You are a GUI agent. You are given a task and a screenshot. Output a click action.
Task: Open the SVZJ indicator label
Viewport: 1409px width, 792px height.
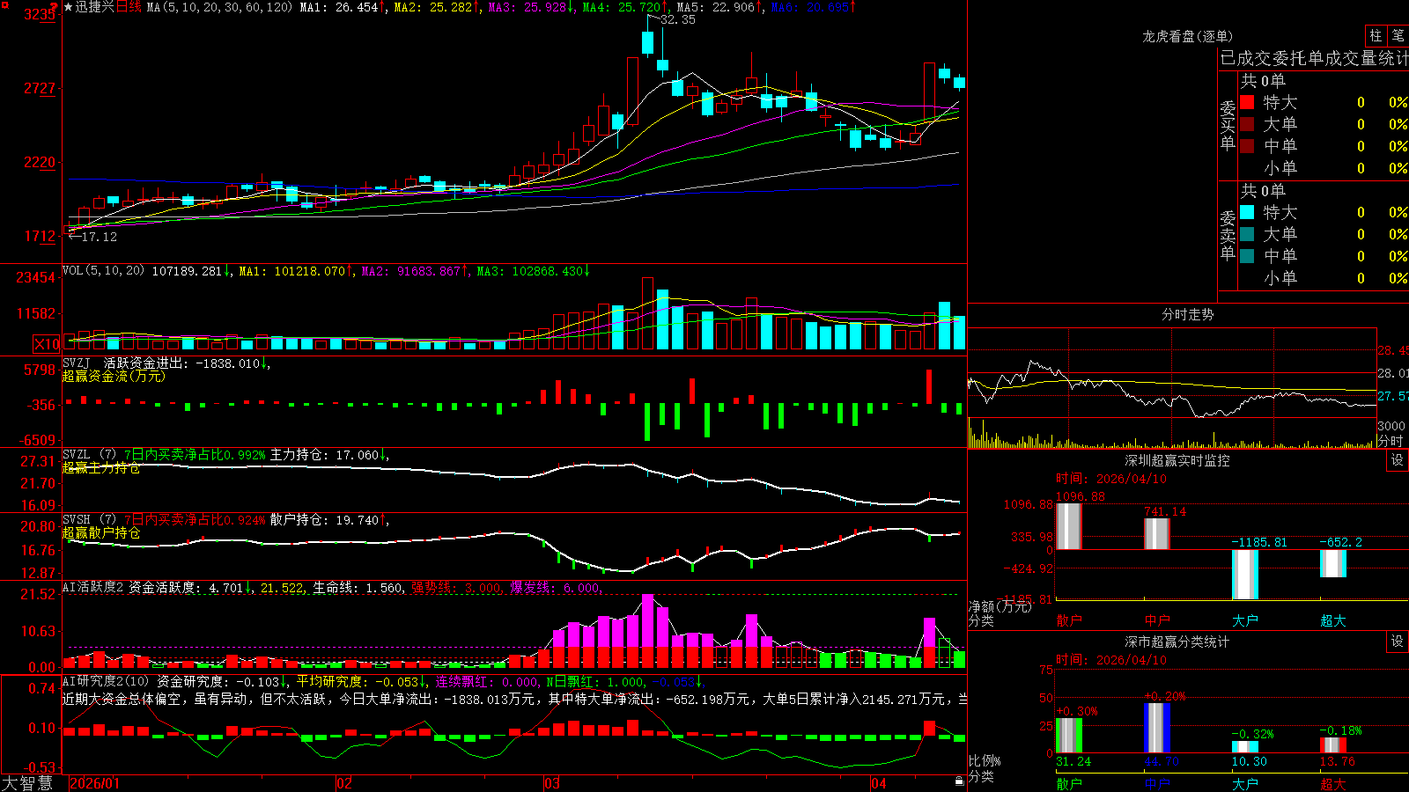tap(77, 363)
